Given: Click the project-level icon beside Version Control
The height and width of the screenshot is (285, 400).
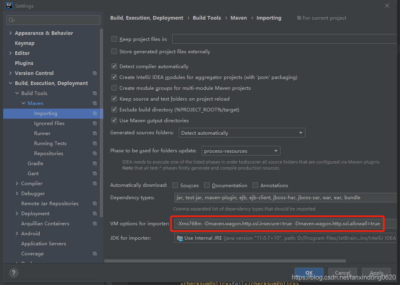Looking at the screenshot, I should pyautogui.click(x=95, y=73).
